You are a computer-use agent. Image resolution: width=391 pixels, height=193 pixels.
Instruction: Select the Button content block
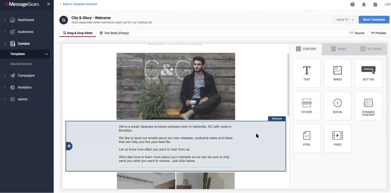coord(368,73)
